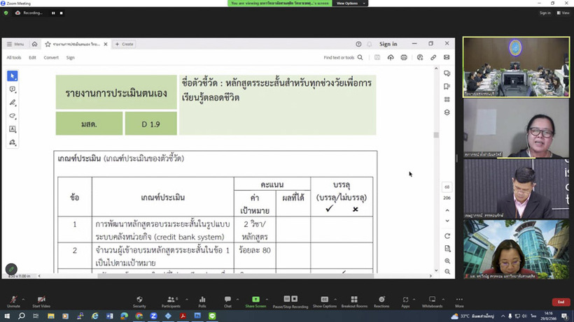574x322 pixels.
Task: Toggle Start Video in Zoom
Action: point(42,300)
